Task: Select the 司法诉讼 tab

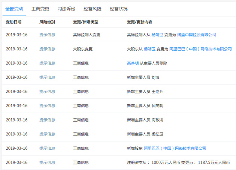Action: [x=66, y=8]
